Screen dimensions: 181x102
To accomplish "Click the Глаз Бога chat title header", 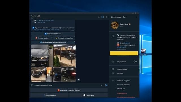I will tap(35, 16).
